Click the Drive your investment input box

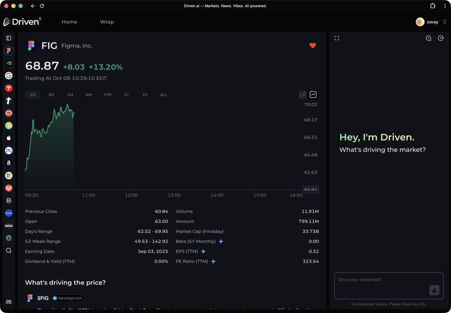pyautogui.click(x=389, y=286)
